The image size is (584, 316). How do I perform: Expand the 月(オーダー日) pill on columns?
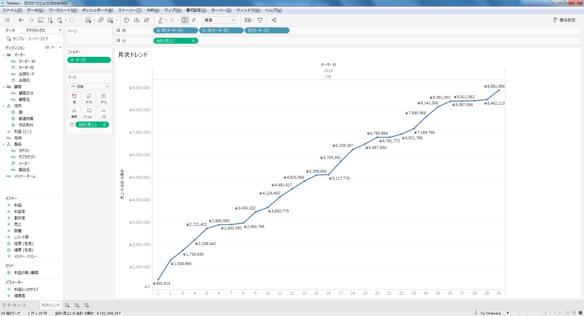(x=204, y=31)
